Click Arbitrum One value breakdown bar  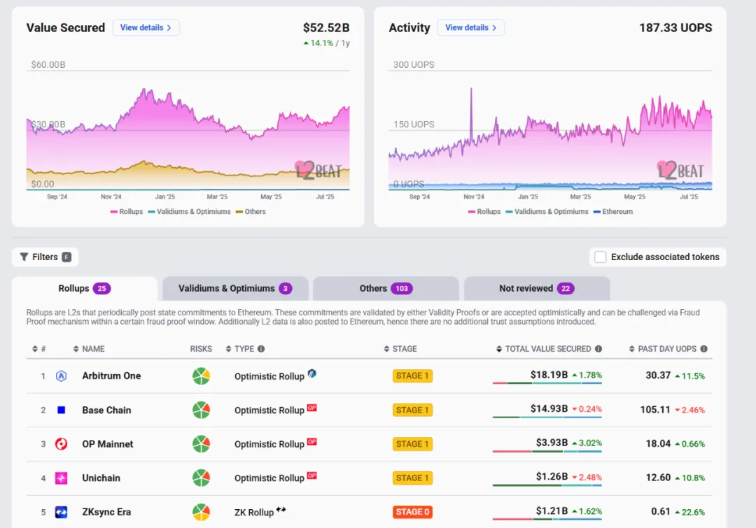tap(547, 383)
